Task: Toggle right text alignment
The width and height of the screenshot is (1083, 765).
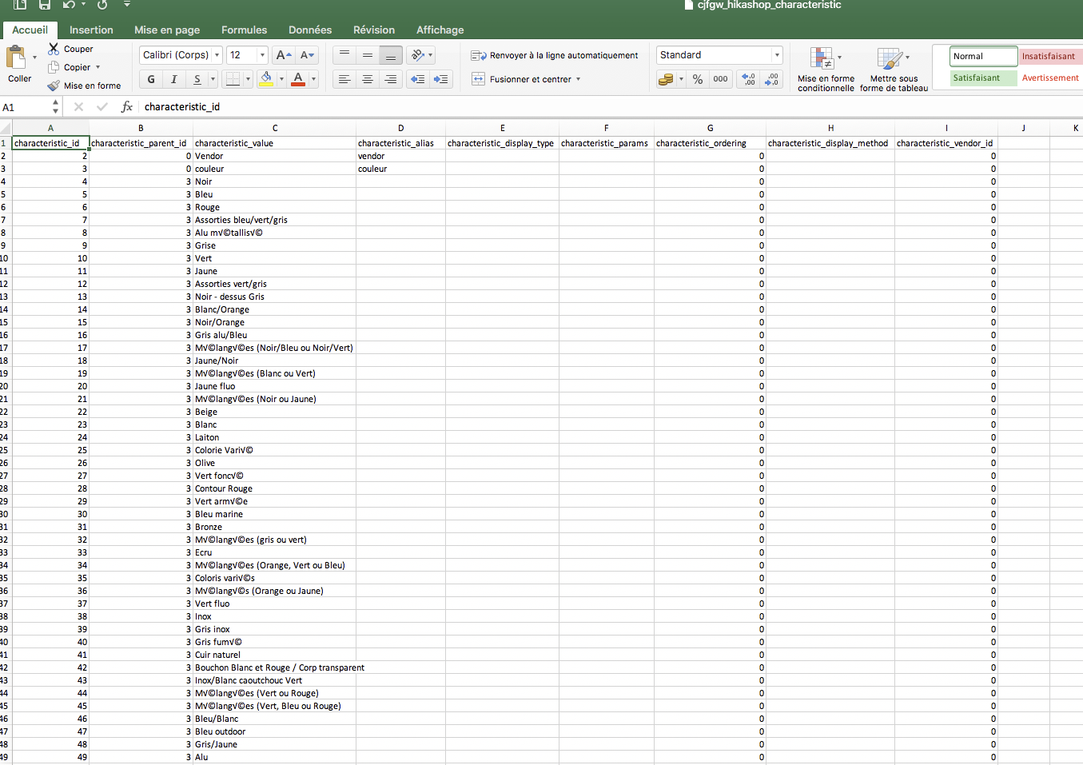Action: tap(391, 79)
